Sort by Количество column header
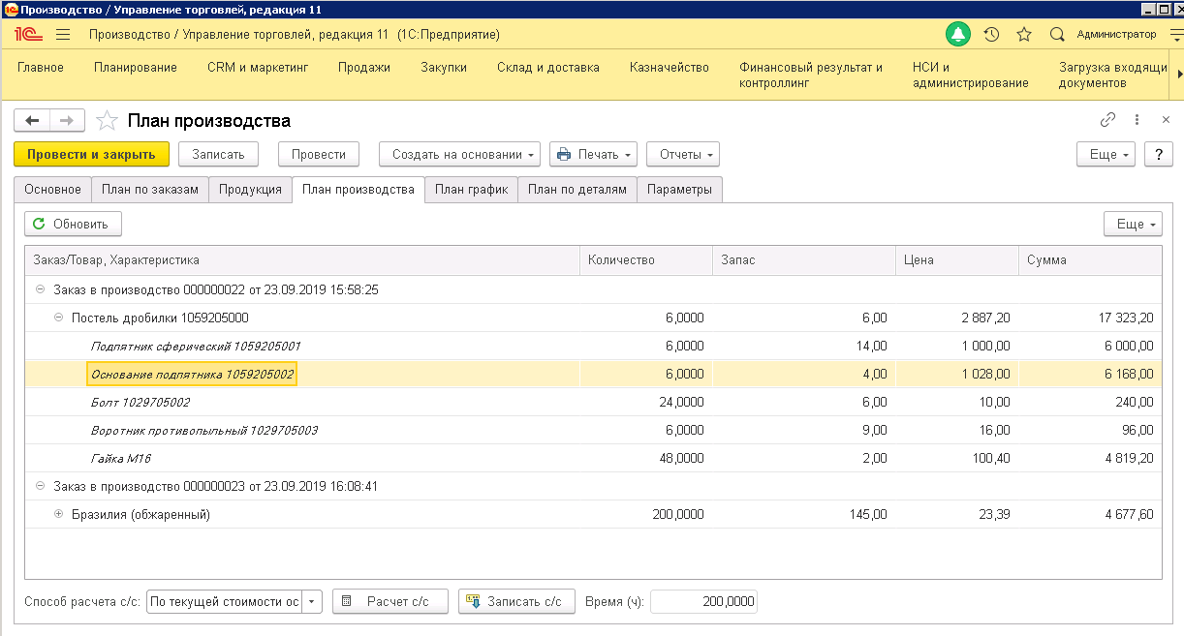This screenshot has height=636, width=1184. (x=645, y=260)
